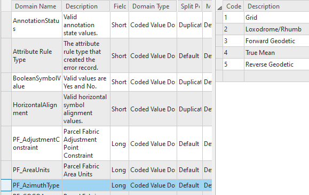Sort by the Domain Name column header

(36, 6)
